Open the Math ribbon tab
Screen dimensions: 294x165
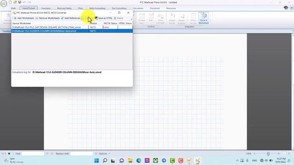[x=13, y=8]
